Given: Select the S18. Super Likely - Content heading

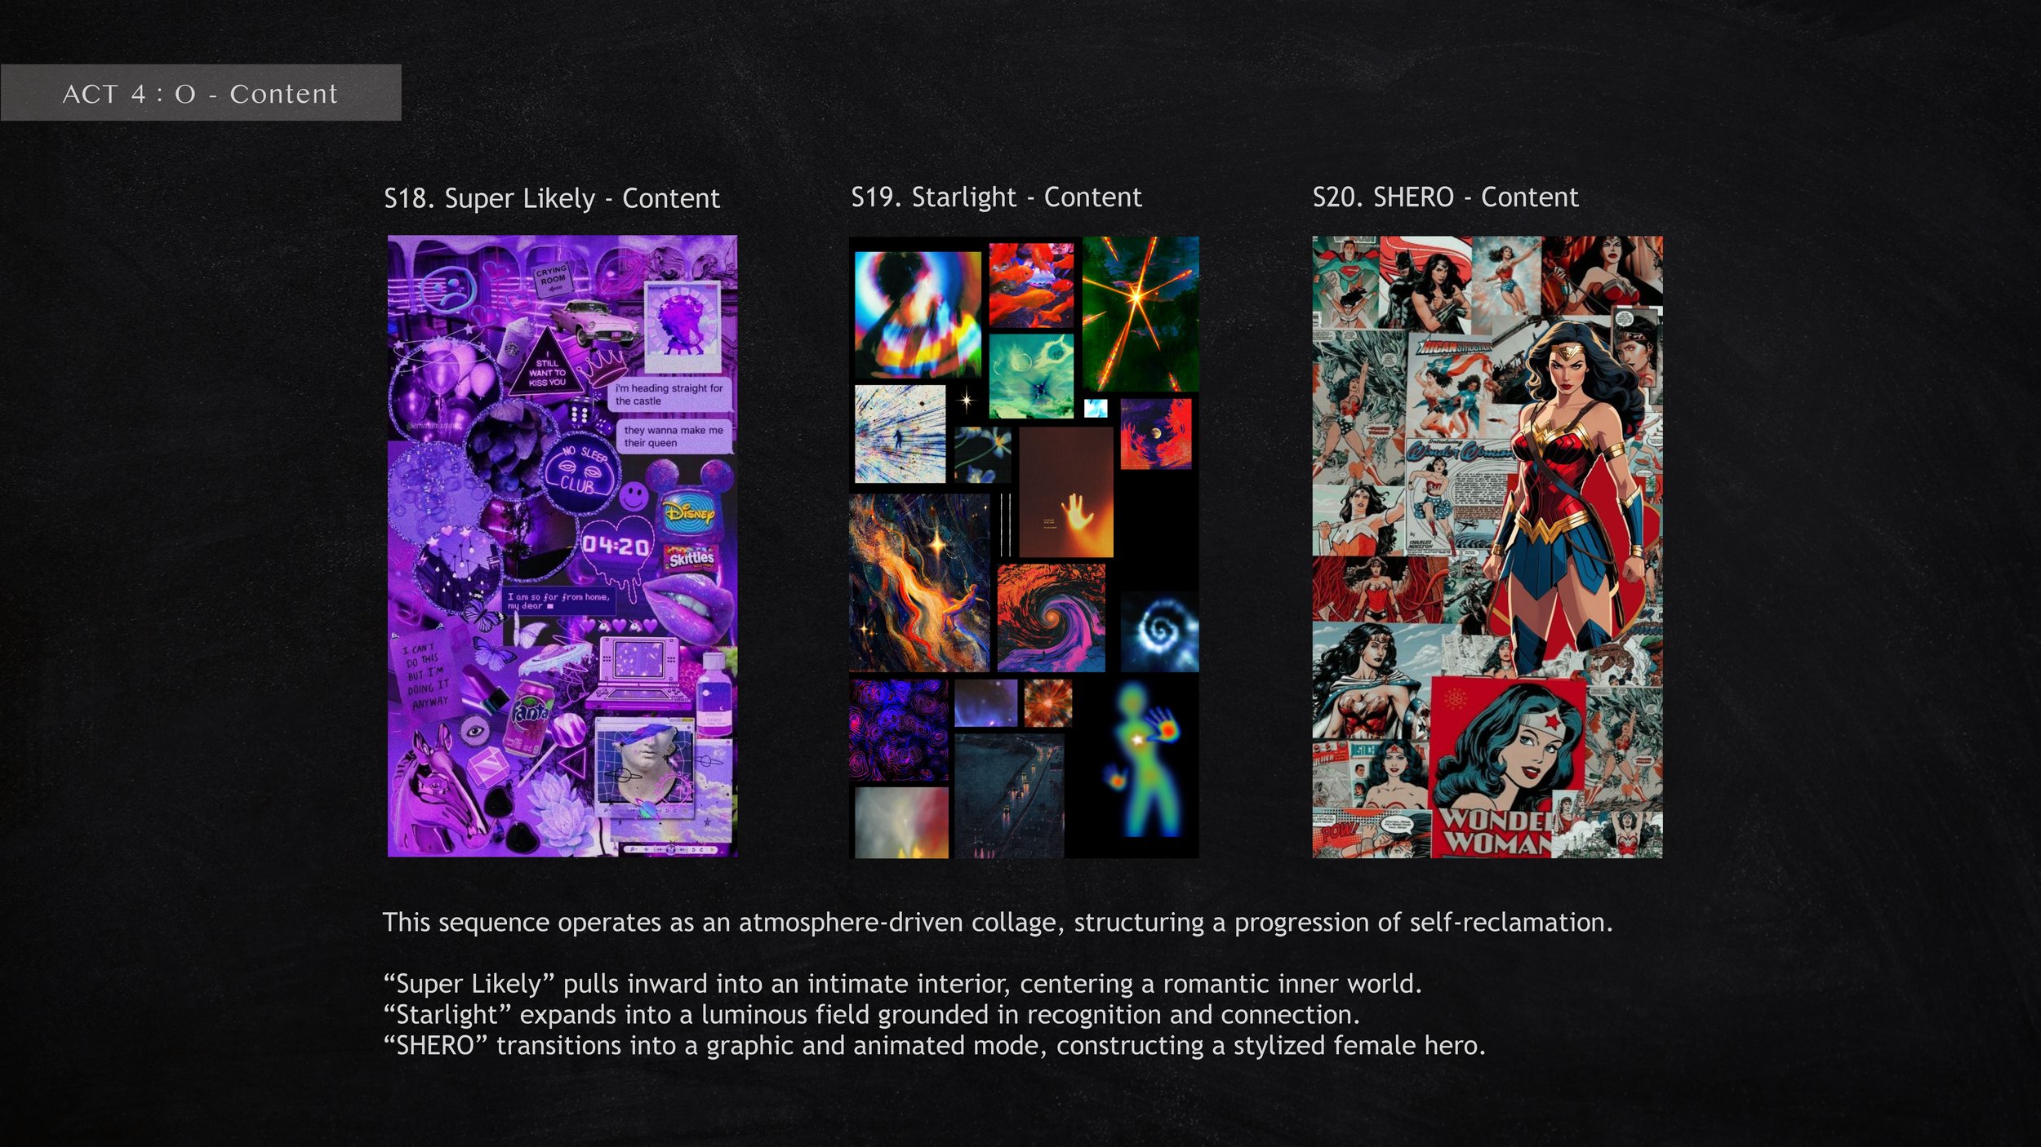Looking at the screenshot, I should pyautogui.click(x=551, y=198).
